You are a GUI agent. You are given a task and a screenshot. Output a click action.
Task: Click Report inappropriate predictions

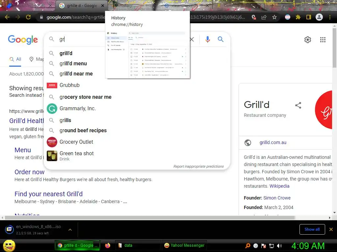198,166
